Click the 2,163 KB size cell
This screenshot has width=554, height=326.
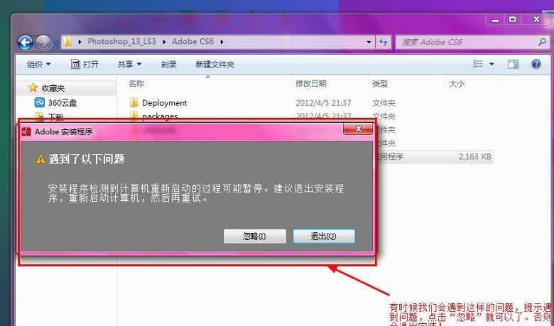(474, 156)
